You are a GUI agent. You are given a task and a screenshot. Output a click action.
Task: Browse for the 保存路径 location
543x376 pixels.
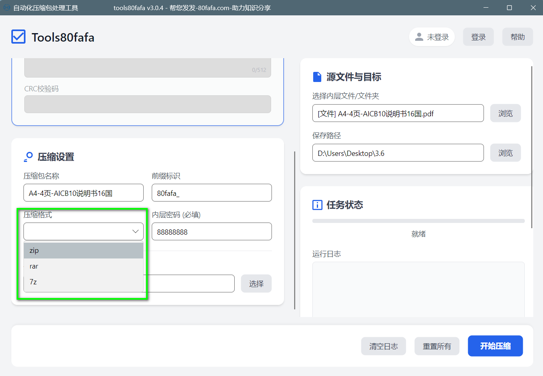(505, 153)
